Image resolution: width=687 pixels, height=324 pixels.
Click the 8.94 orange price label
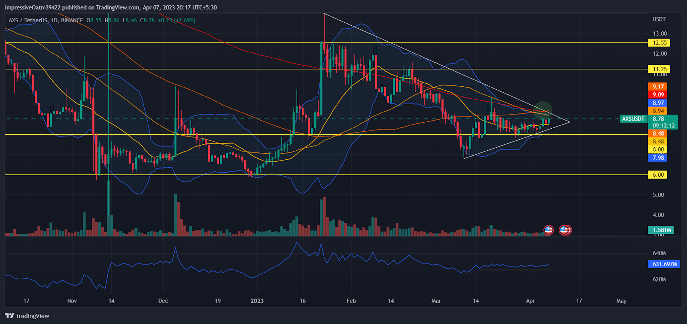[x=657, y=111]
